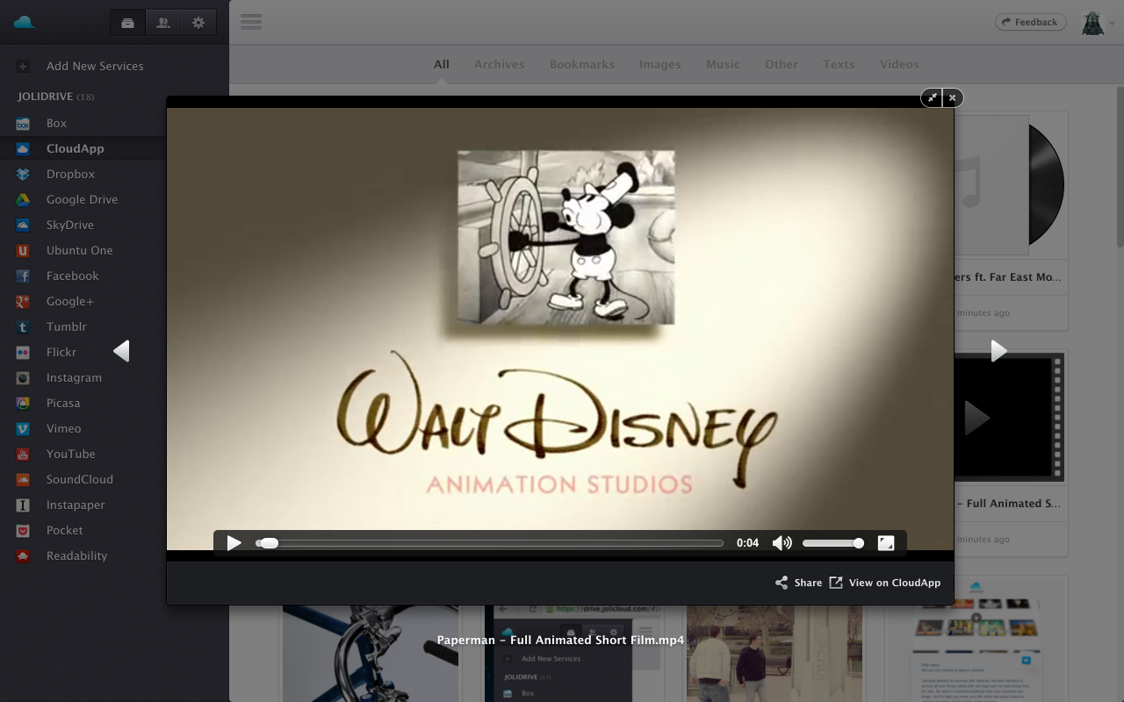Click the Share icon below the video
The height and width of the screenshot is (702, 1124).
click(782, 583)
